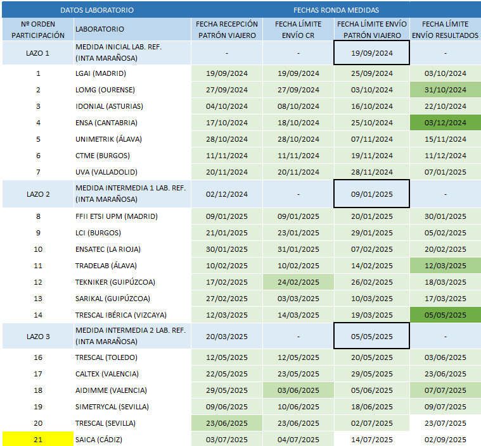Screen dimensions: 481x446
Task: Select highlighted cell 07/07/2025
Action: coord(446,390)
